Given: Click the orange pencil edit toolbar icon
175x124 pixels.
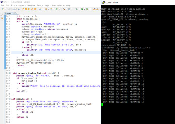Looking at the screenshot, I should [29, 9].
